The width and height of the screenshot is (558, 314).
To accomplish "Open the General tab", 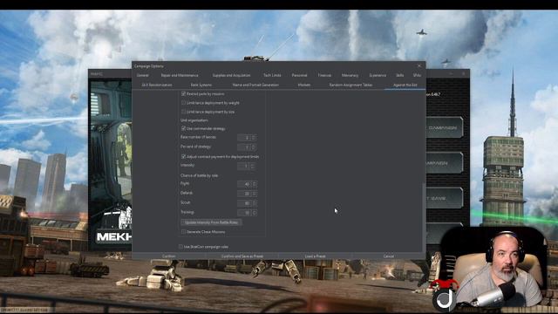I will [143, 76].
